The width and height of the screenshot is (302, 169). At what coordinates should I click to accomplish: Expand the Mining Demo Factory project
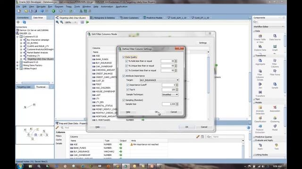pyautogui.click(x=17, y=65)
